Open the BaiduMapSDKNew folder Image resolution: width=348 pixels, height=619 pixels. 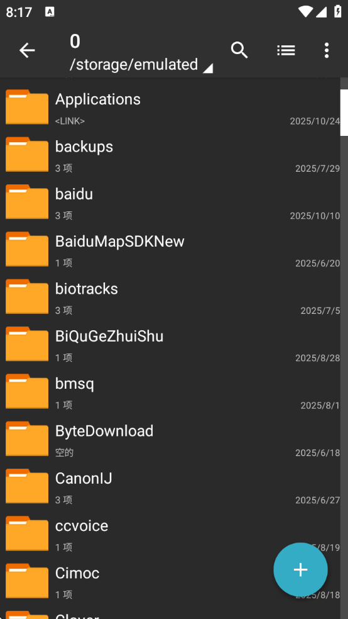pyautogui.click(x=170, y=250)
